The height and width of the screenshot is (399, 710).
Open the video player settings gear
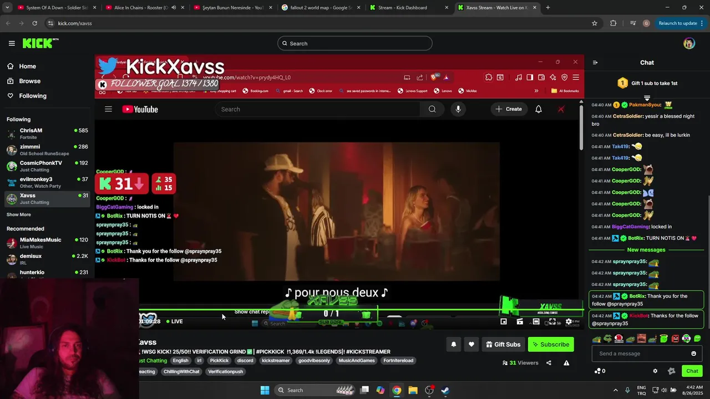click(x=569, y=321)
